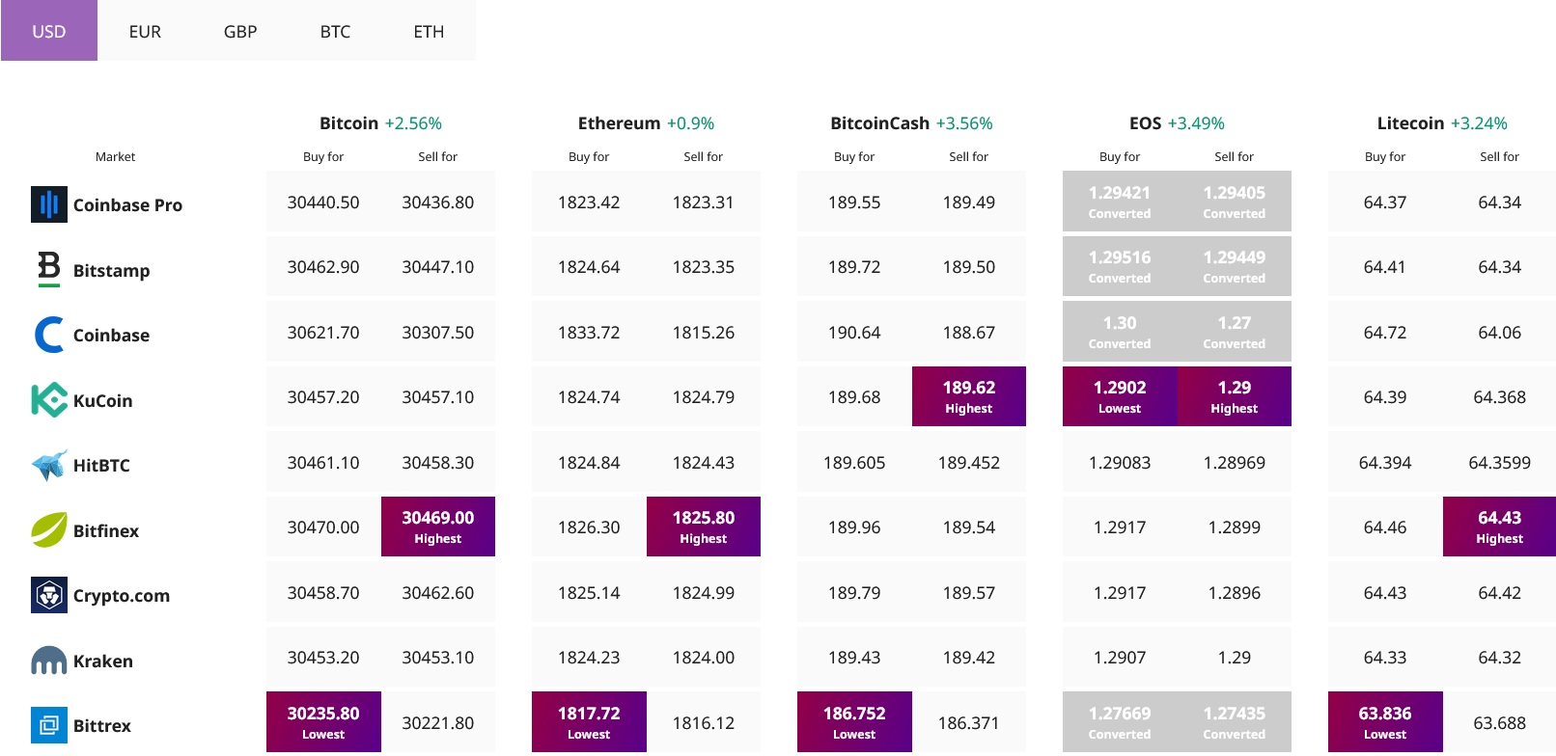Screen dimensions: 1556x756
Task: Click the Bitstamp logo icon
Action: [x=49, y=269]
